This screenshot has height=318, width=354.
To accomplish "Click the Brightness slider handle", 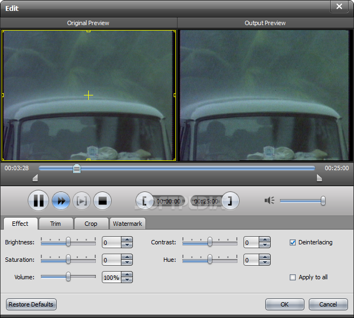I will point(68,242).
